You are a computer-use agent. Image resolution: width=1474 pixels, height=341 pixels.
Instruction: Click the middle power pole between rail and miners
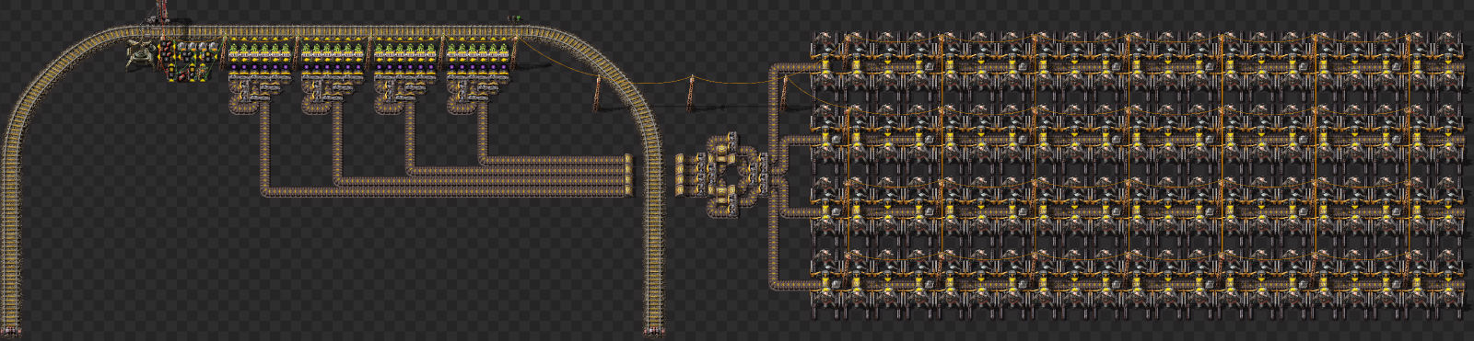(691, 94)
